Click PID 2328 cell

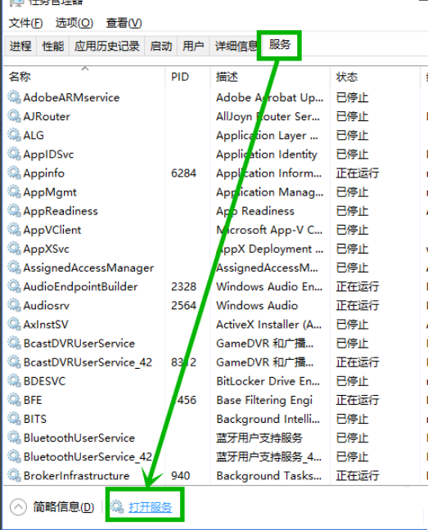tap(183, 286)
